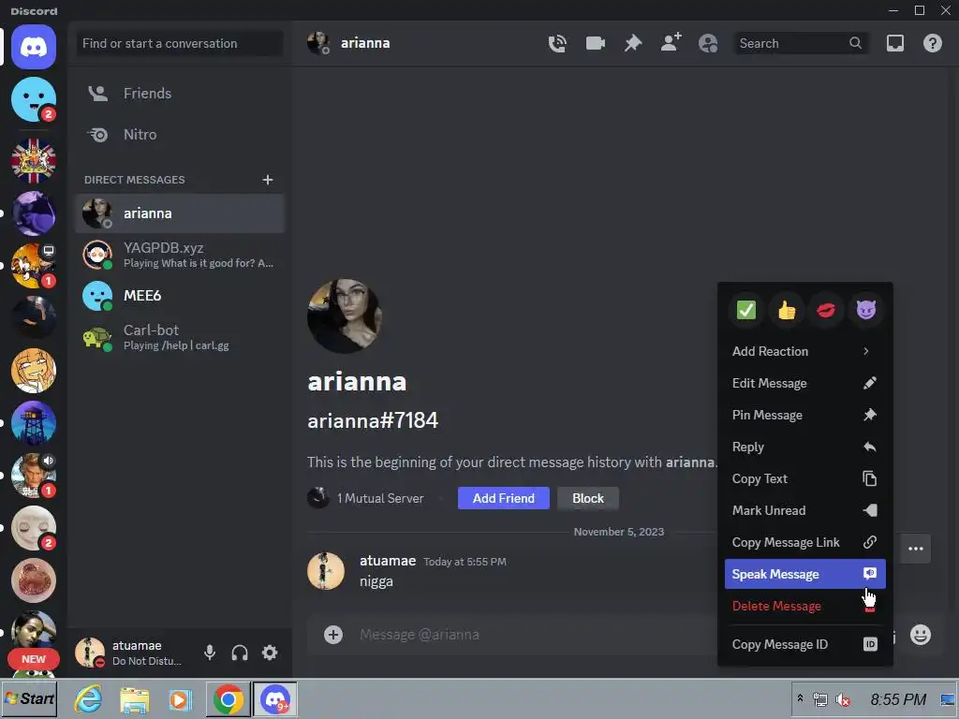The width and height of the screenshot is (959, 719).
Task: Choose Edit Message from context menu
Action: 804,383
